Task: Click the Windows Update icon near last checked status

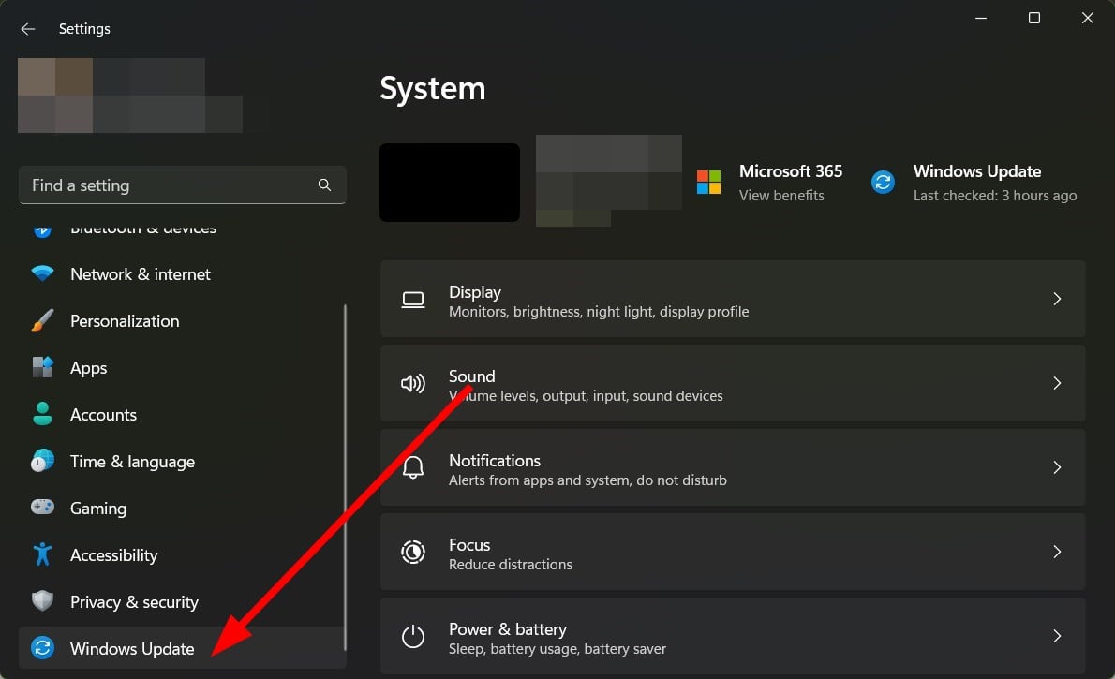Action: 882,183
